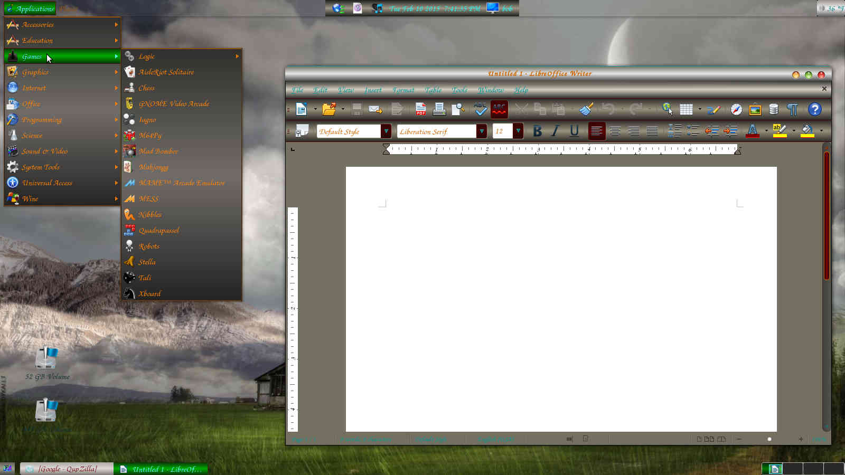Open the Table menu in Writer

[433, 90]
